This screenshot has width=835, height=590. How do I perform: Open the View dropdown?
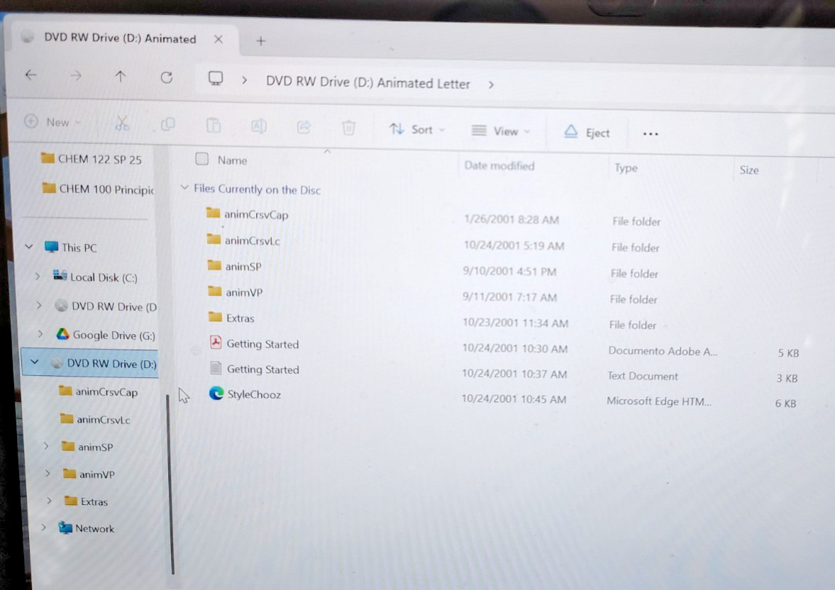click(x=500, y=131)
